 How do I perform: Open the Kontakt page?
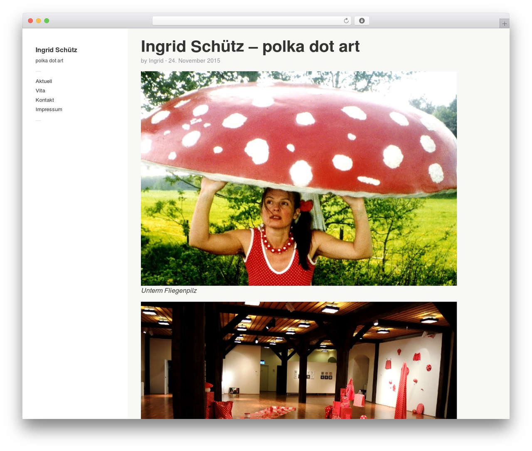pyautogui.click(x=45, y=100)
